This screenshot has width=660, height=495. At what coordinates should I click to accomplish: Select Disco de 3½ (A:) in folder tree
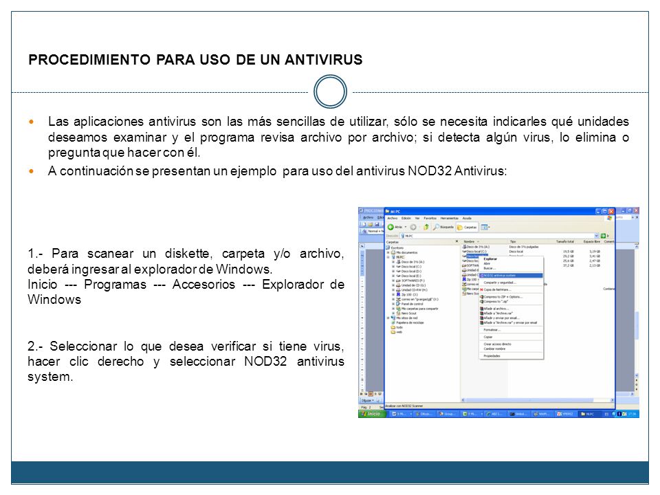[x=410, y=262]
